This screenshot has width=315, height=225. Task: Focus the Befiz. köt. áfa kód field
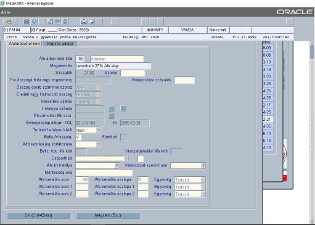pos(81,152)
